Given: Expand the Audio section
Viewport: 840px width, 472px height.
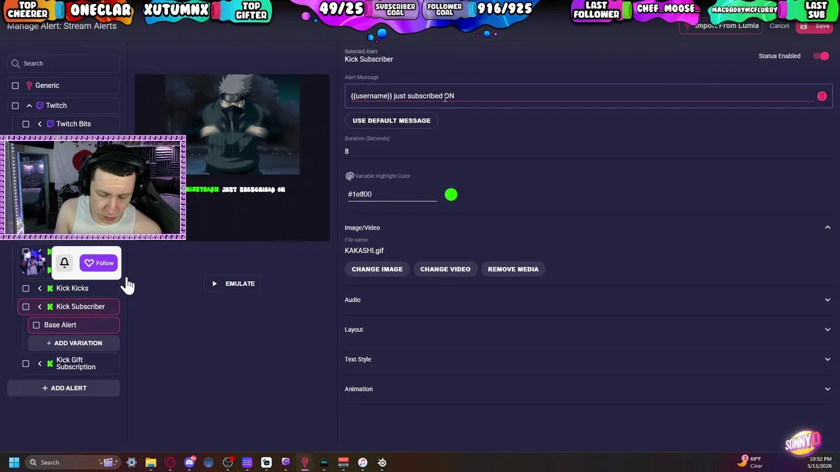Looking at the screenshot, I should (x=588, y=300).
